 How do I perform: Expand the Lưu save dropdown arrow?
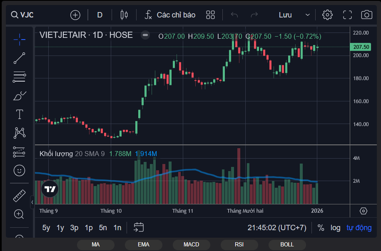click(308, 15)
